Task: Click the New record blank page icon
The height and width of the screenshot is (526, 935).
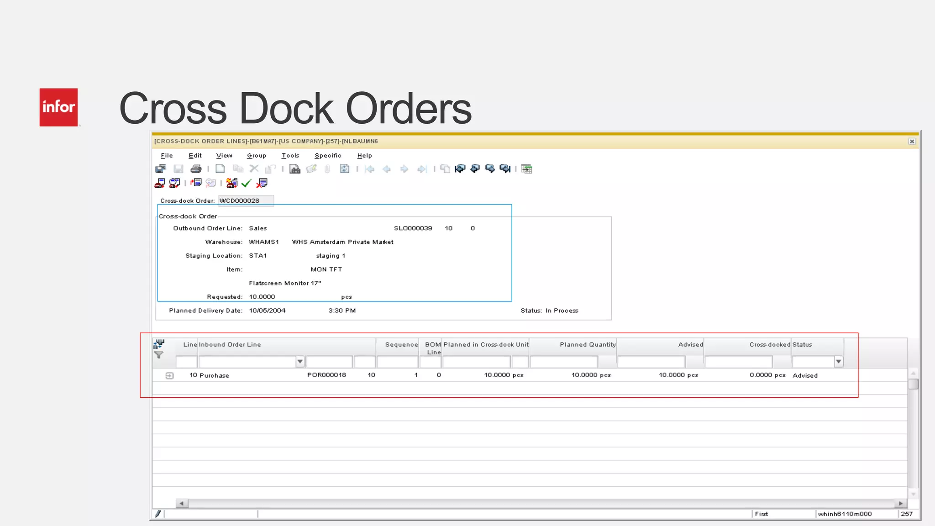Action: coord(220,169)
